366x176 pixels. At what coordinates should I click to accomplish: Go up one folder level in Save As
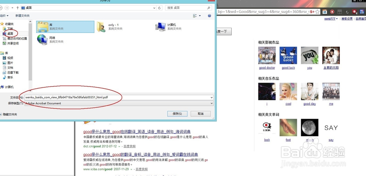[x=18, y=8]
